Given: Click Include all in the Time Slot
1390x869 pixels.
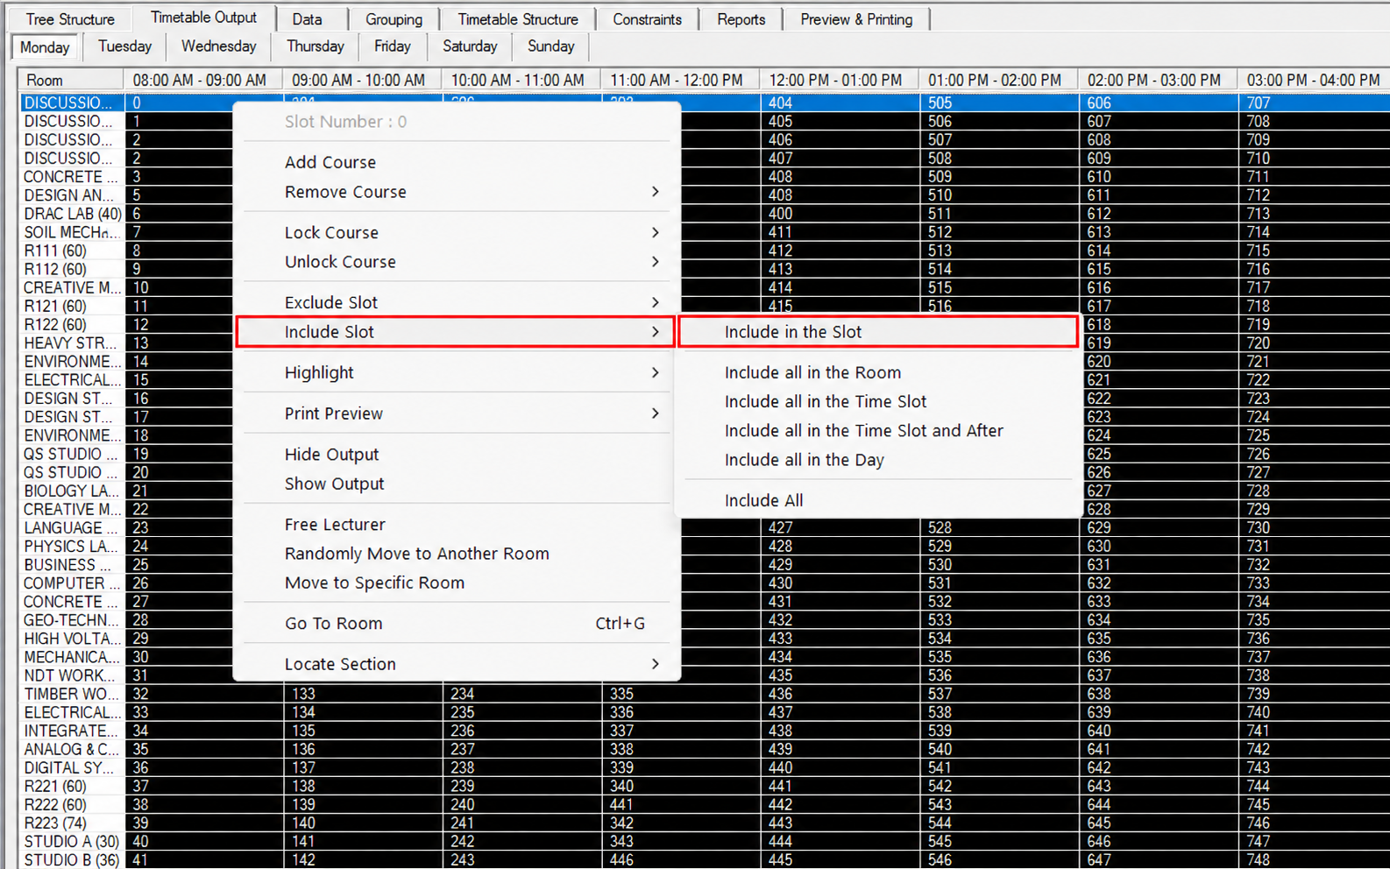Looking at the screenshot, I should click(x=878, y=401).
